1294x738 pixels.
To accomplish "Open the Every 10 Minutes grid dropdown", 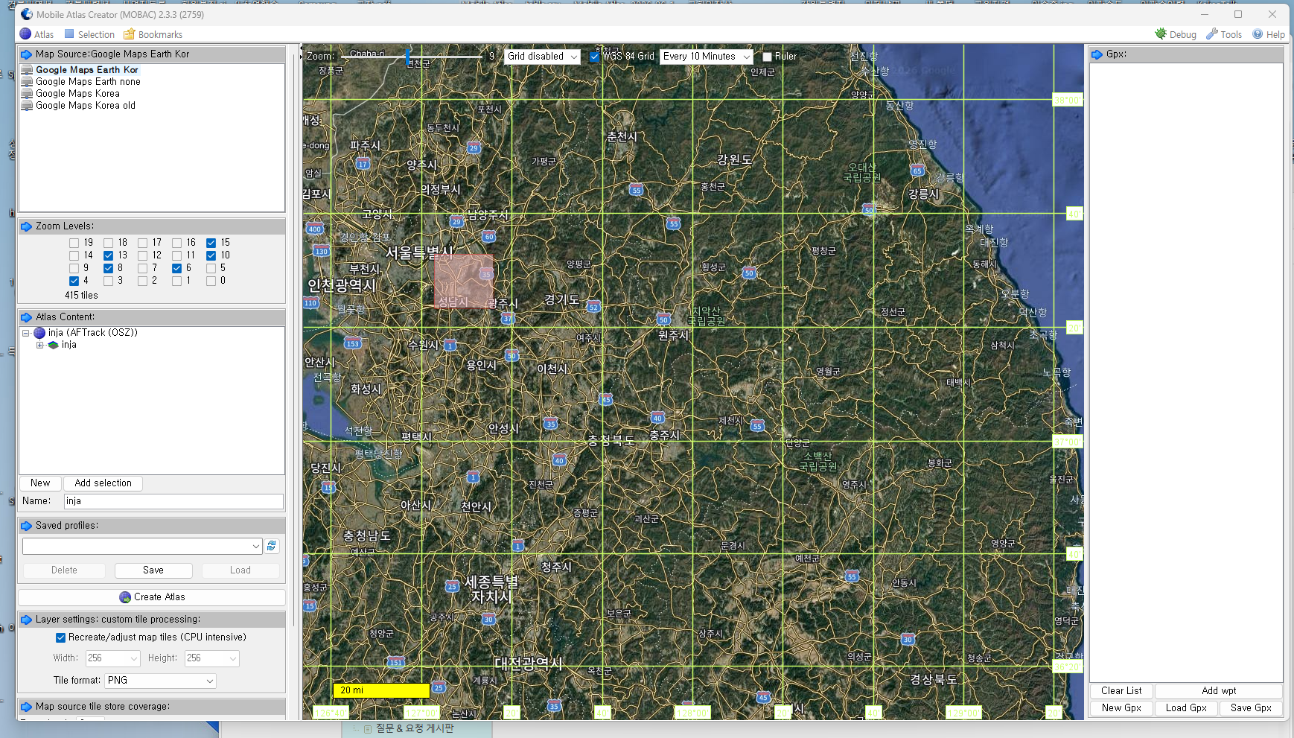I will click(706, 57).
